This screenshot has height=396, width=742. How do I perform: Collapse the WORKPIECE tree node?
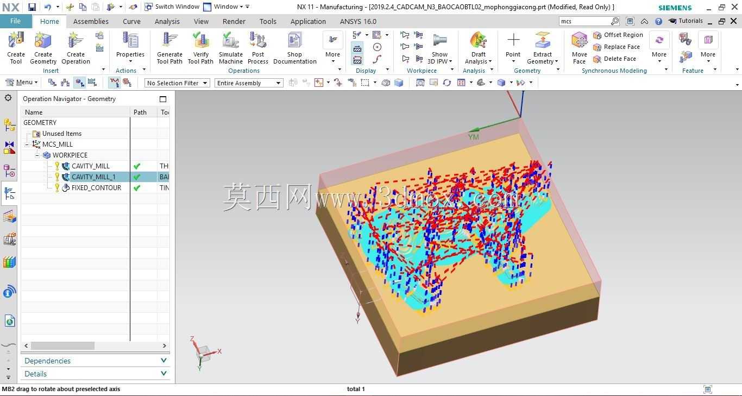37,155
